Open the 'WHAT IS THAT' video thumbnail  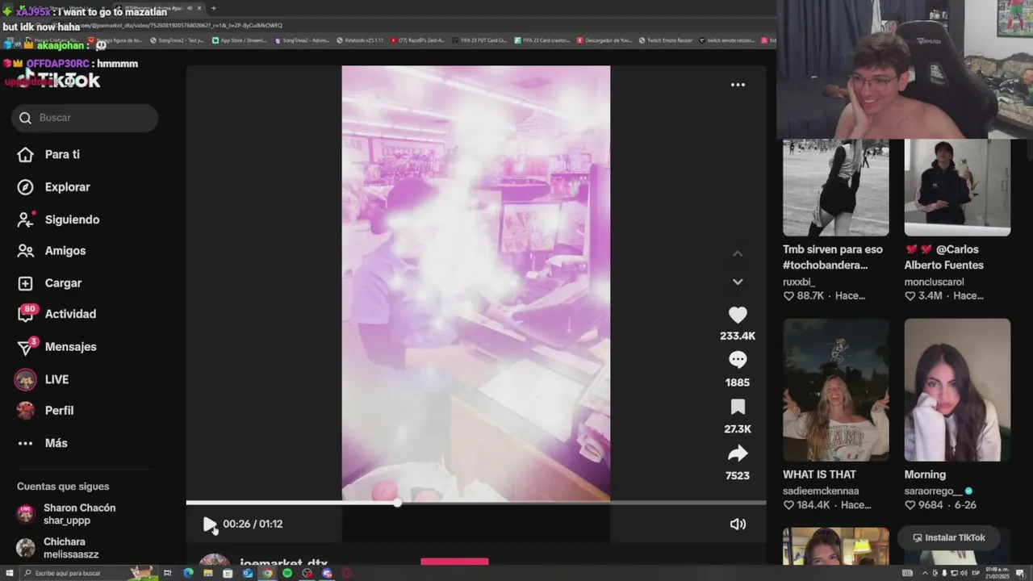point(836,390)
